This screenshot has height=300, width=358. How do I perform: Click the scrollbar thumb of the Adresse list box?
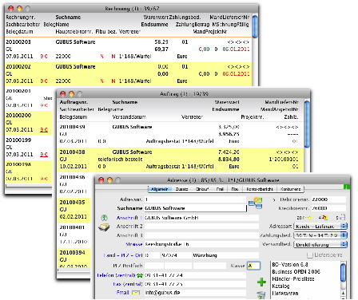[x=344, y=272]
